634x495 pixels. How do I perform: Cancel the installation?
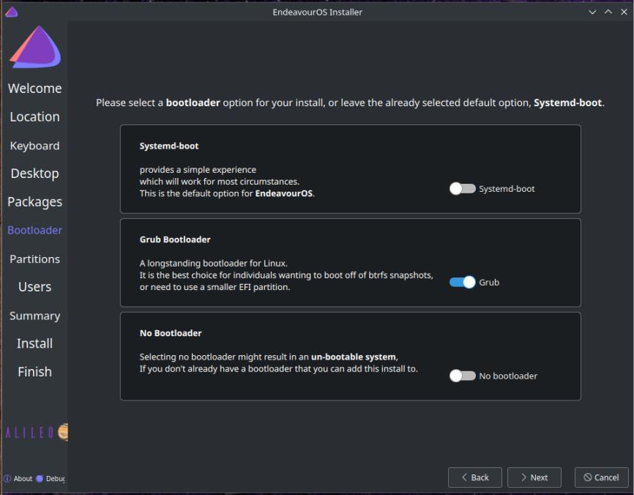coord(601,477)
